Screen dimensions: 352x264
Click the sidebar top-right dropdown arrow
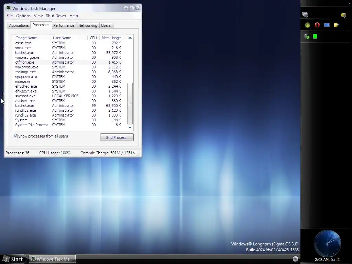pos(350,3)
